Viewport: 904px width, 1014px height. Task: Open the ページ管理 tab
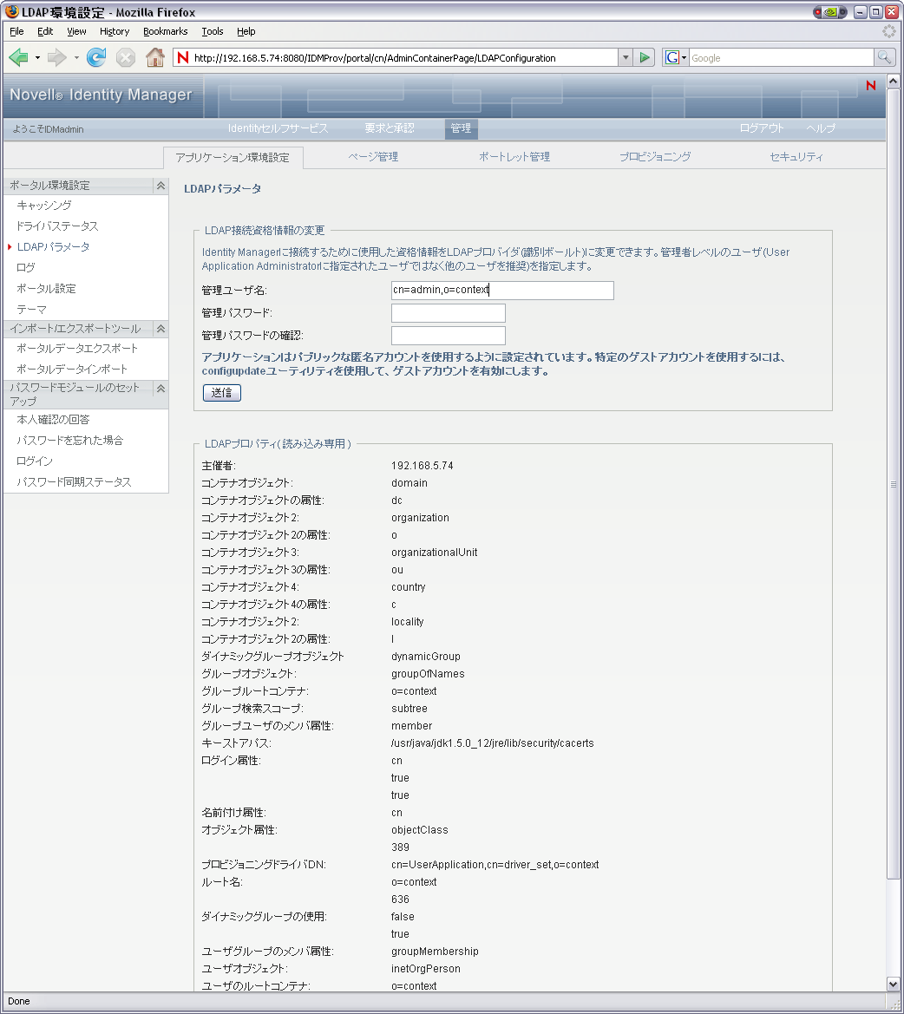373,156
